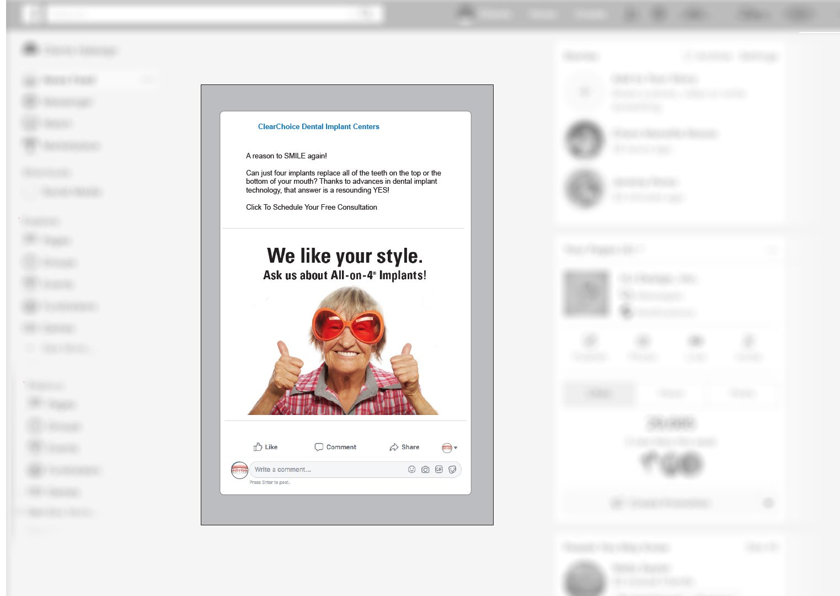Click the Facebook logo in the top-left corner
Screen dimensions: 840x596
tap(34, 14)
